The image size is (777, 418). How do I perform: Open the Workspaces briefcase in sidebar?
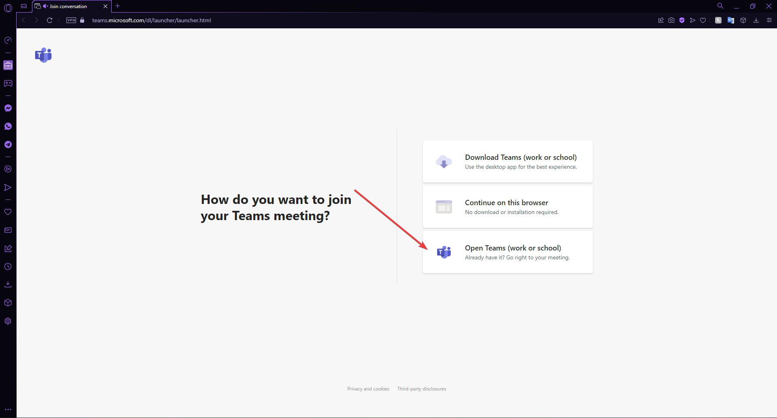pyautogui.click(x=8, y=65)
